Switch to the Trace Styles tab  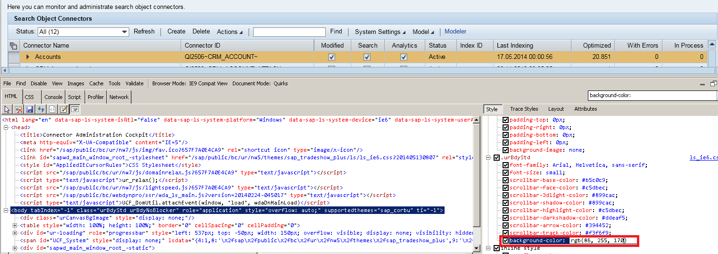tap(524, 109)
